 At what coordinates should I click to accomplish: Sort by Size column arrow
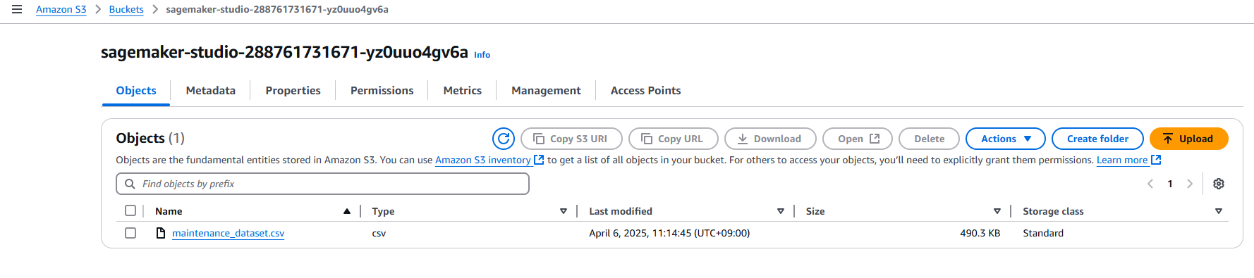click(x=997, y=211)
